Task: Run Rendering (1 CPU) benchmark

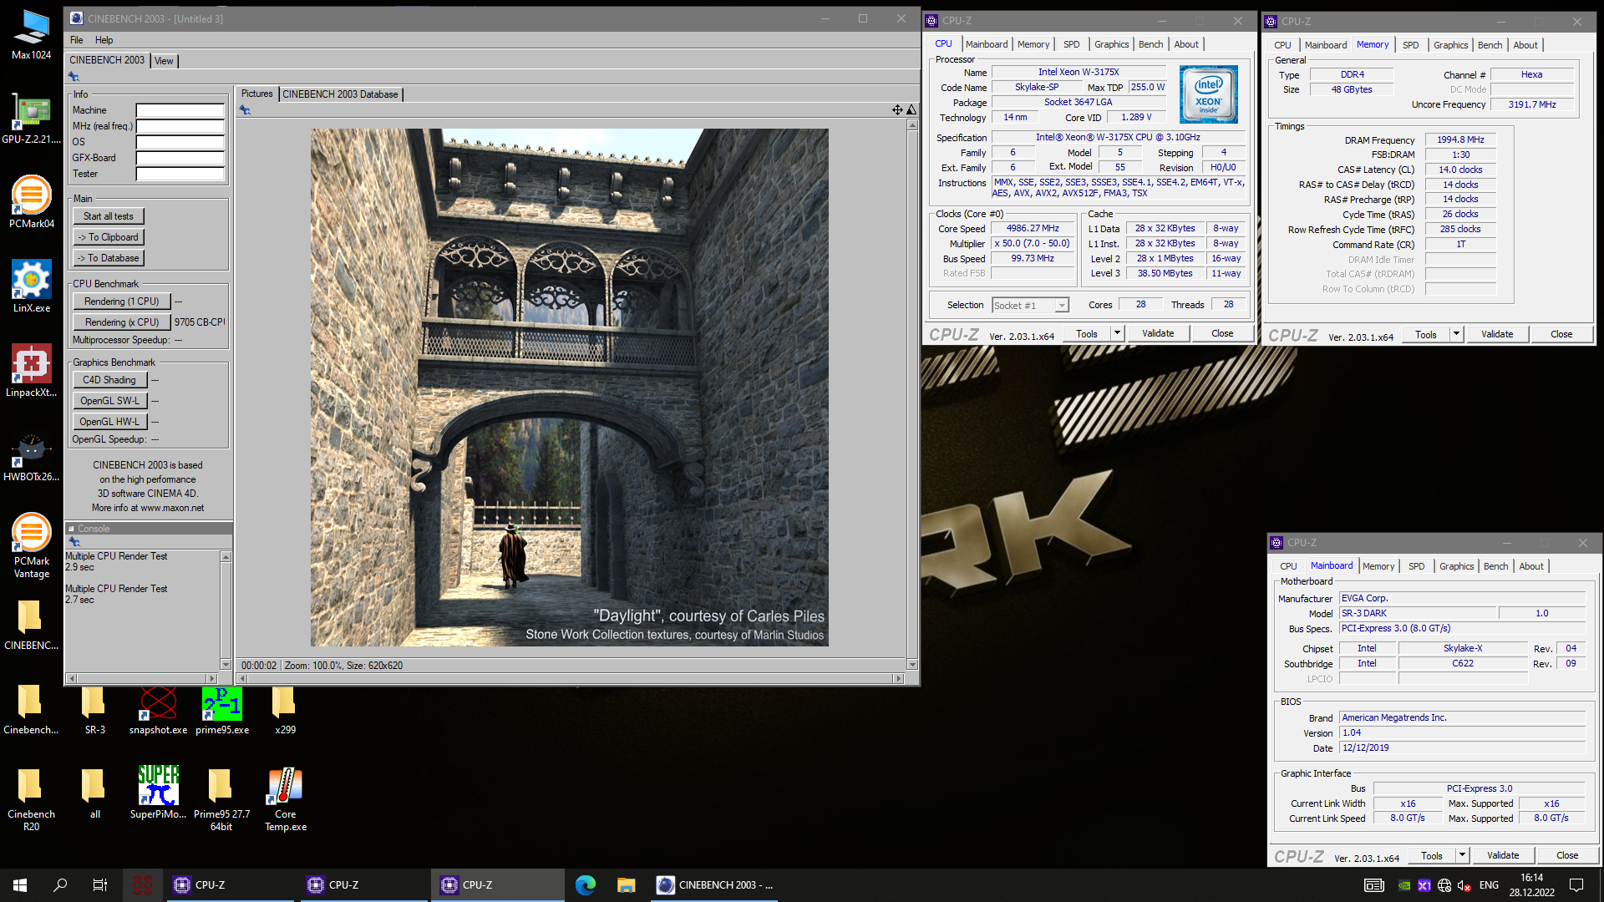Action: coord(121,302)
